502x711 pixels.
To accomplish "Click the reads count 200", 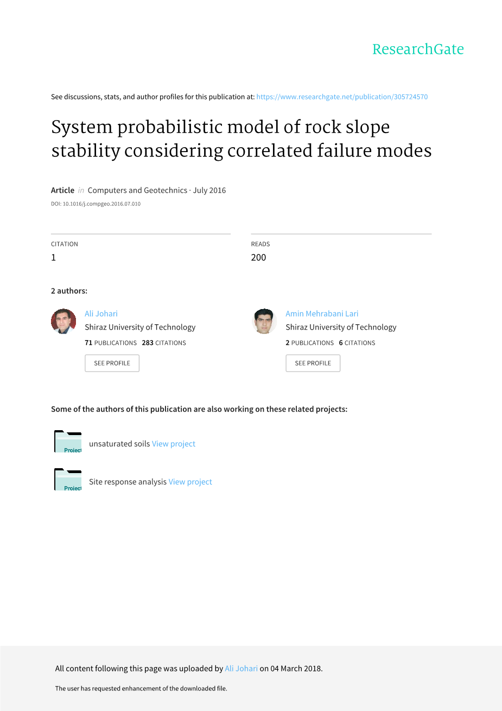I will [258, 257].
